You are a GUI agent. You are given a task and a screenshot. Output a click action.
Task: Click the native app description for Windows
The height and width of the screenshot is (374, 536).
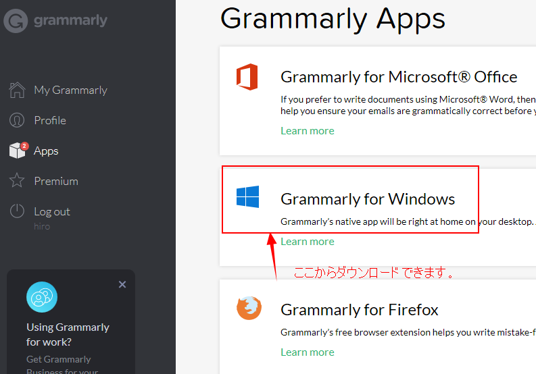click(x=408, y=221)
